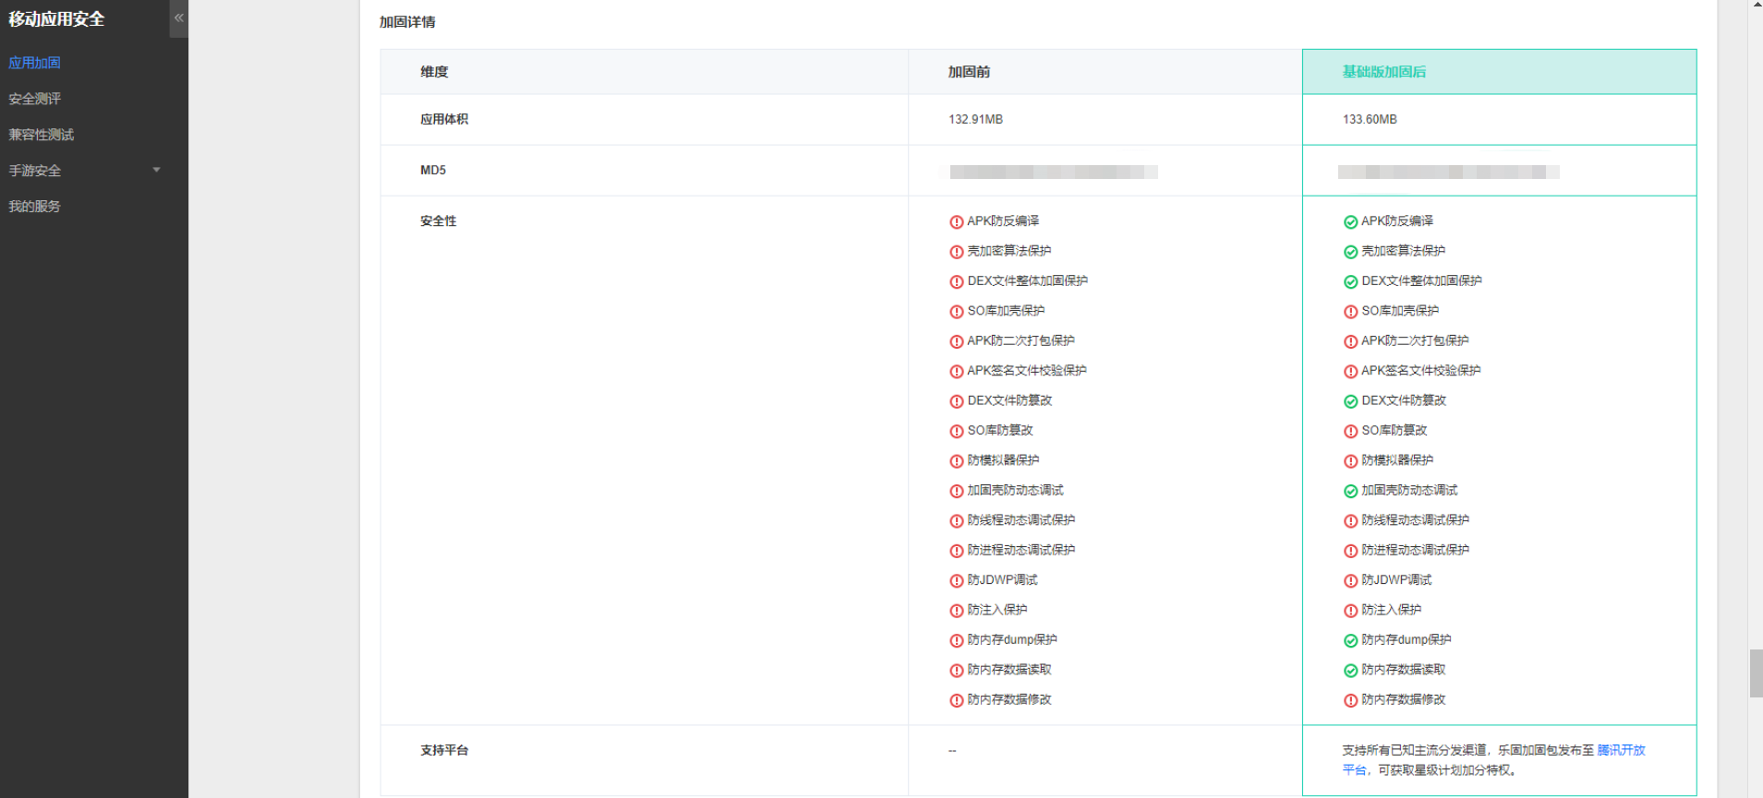This screenshot has height=798, width=1763.
Task: Click the 腾讯开放平台 link
Action: [1621, 750]
